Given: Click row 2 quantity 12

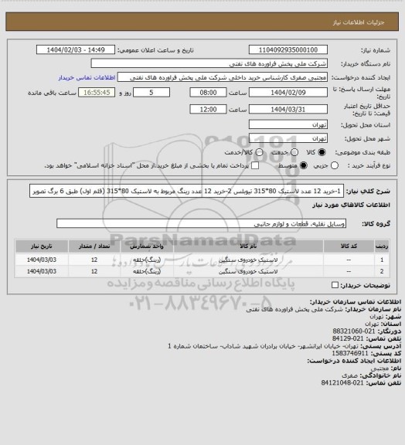Looking at the screenshot, I should point(94,271).
